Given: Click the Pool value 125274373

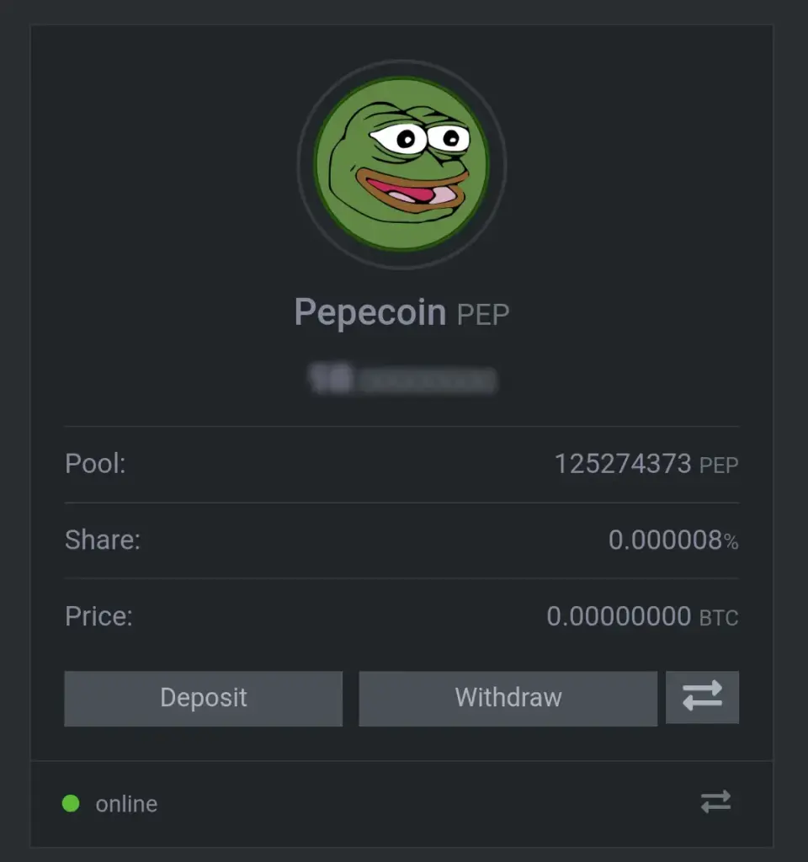Looking at the screenshot, I should click(623, 464).
